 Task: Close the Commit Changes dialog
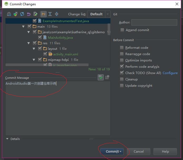tap(177, 4)
